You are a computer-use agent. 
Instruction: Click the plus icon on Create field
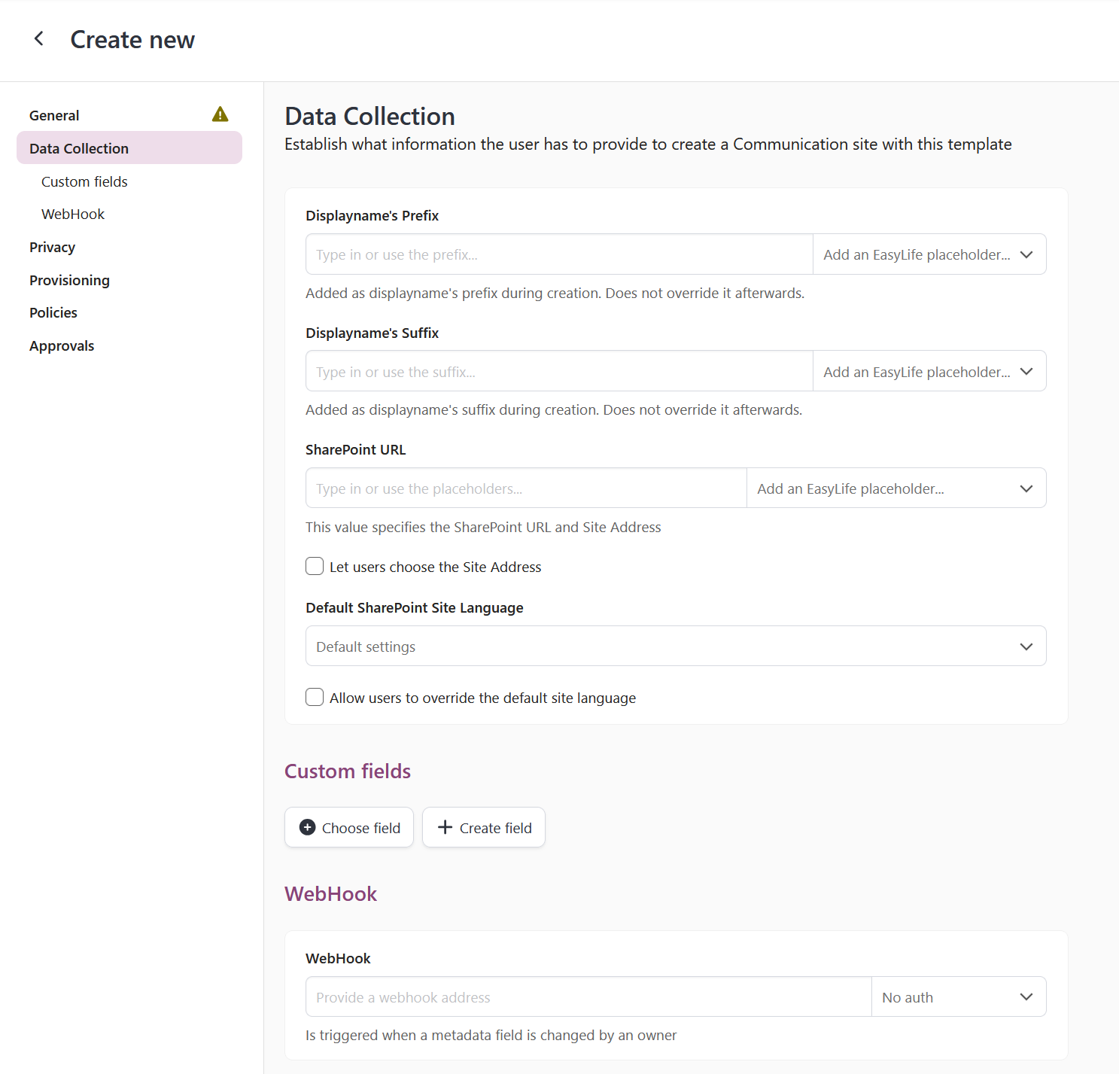445,827
